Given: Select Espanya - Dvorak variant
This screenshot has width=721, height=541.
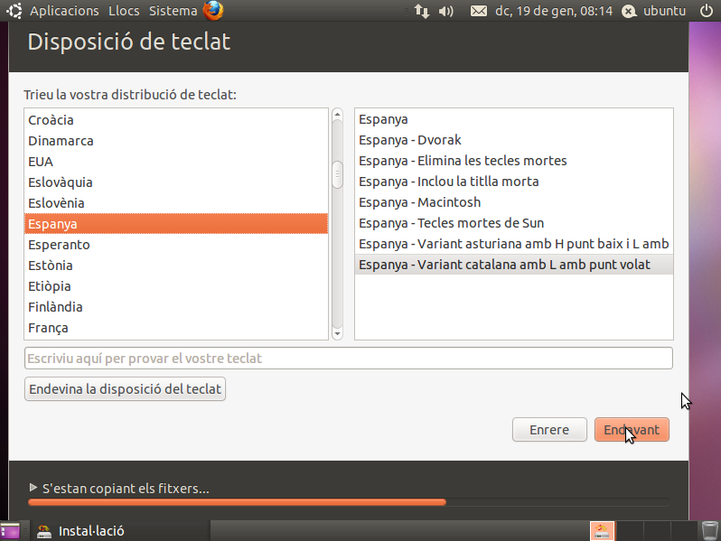Looking at the screenshot, I should coord(514,140).
